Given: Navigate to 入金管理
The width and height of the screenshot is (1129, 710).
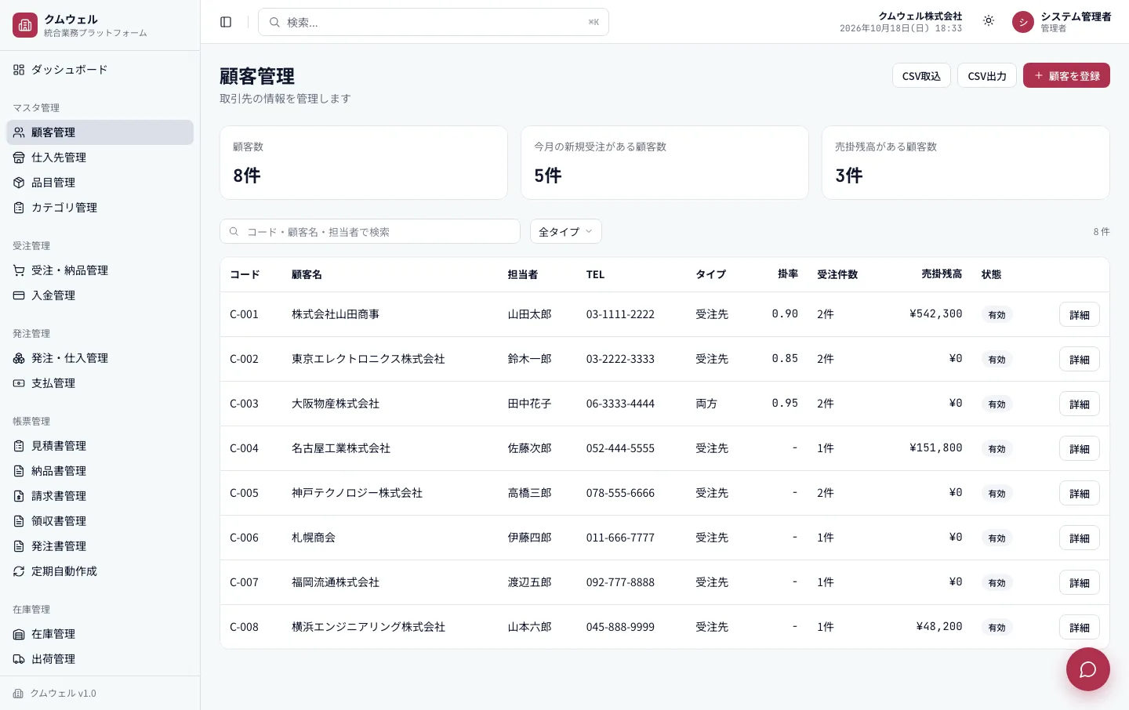Looking at the screenshot, I should (100, 295).
